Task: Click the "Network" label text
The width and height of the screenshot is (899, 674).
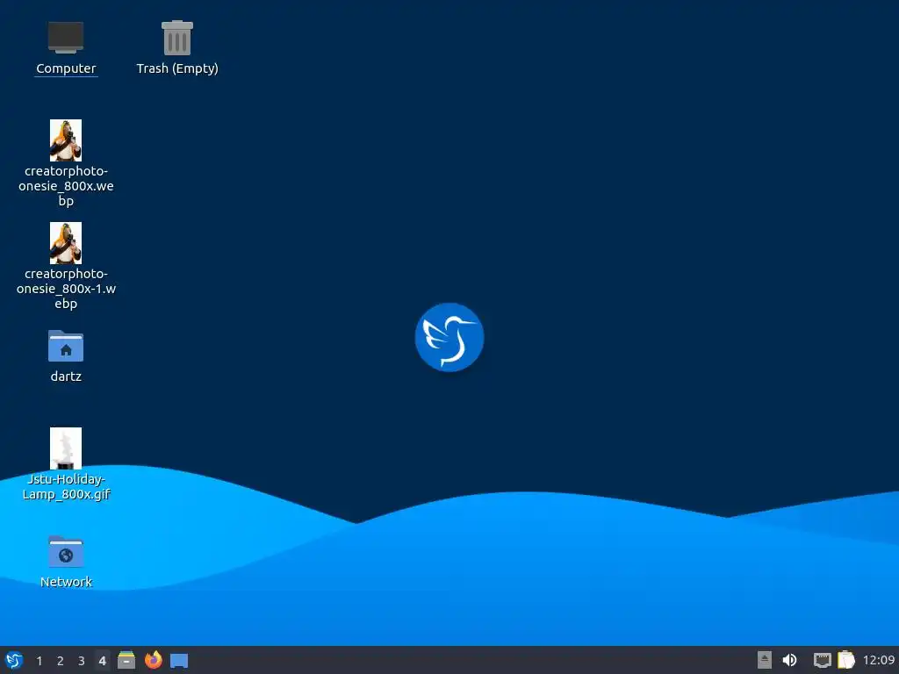Action: point(66,582)
